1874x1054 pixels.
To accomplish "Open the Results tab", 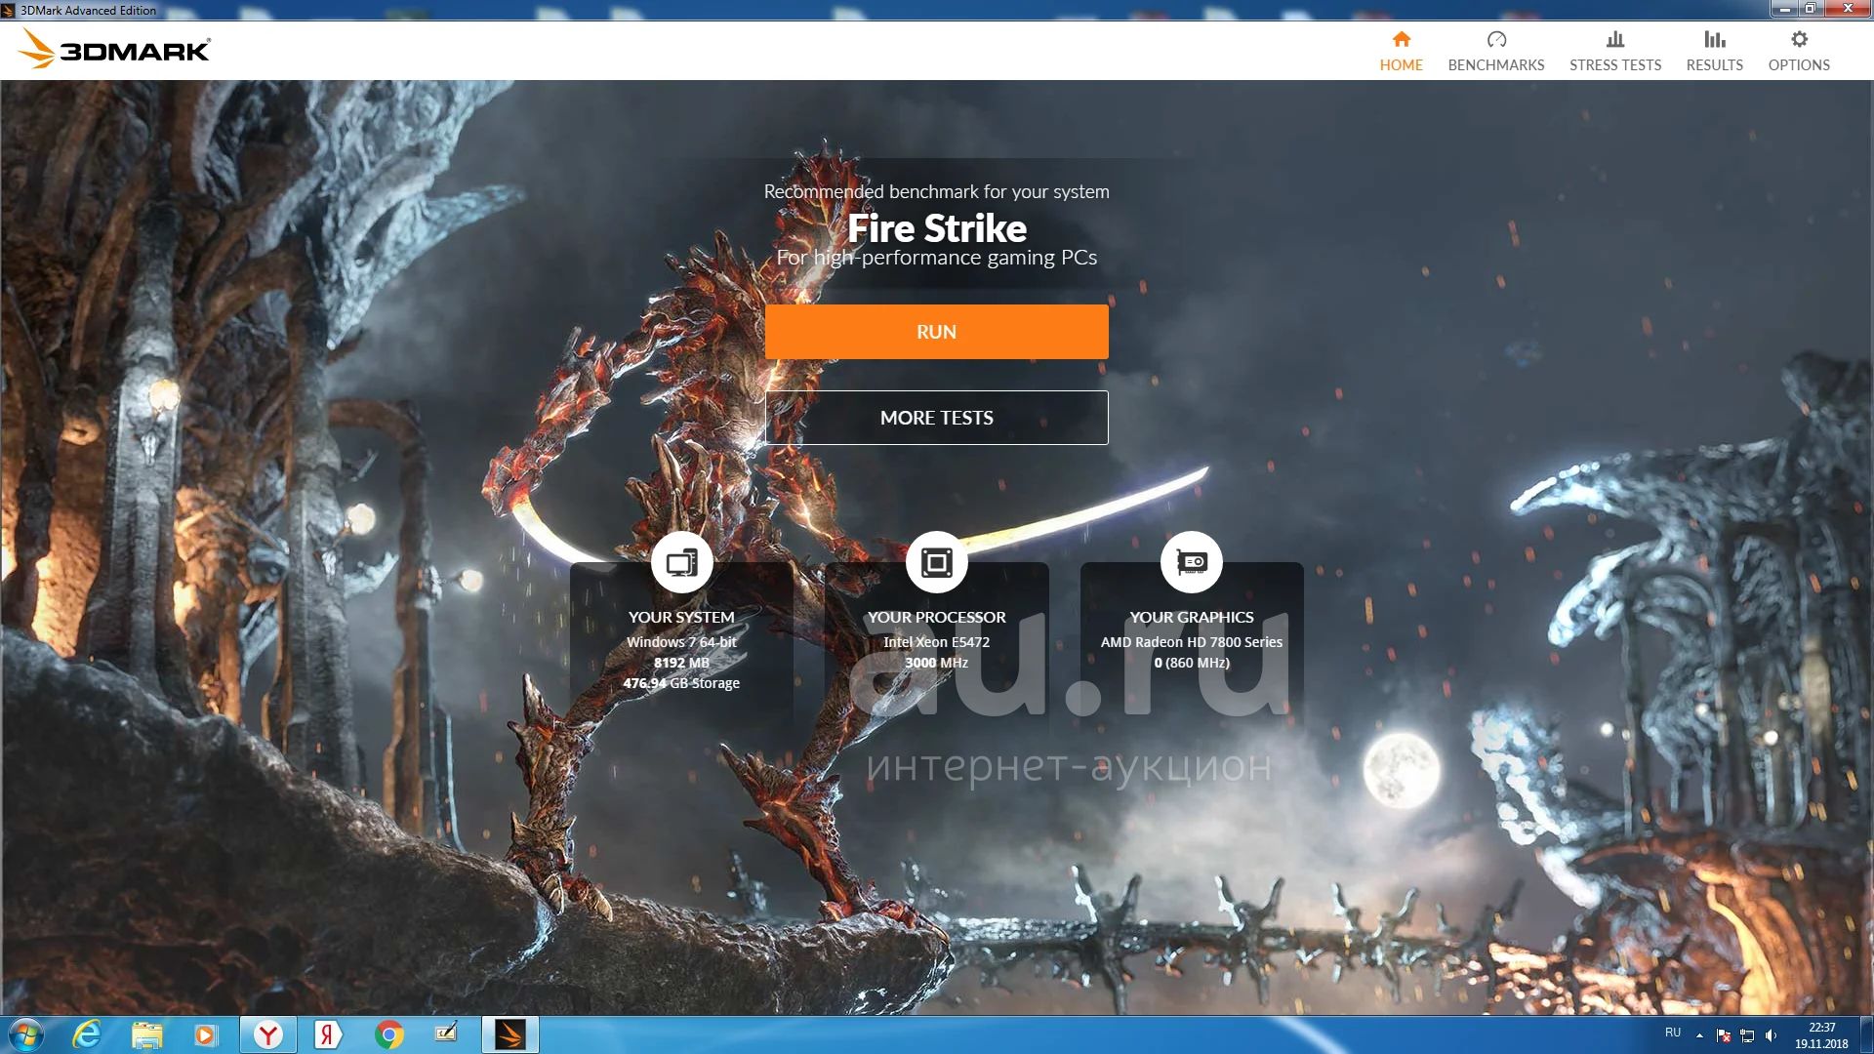I will [x=1714, y=51].
